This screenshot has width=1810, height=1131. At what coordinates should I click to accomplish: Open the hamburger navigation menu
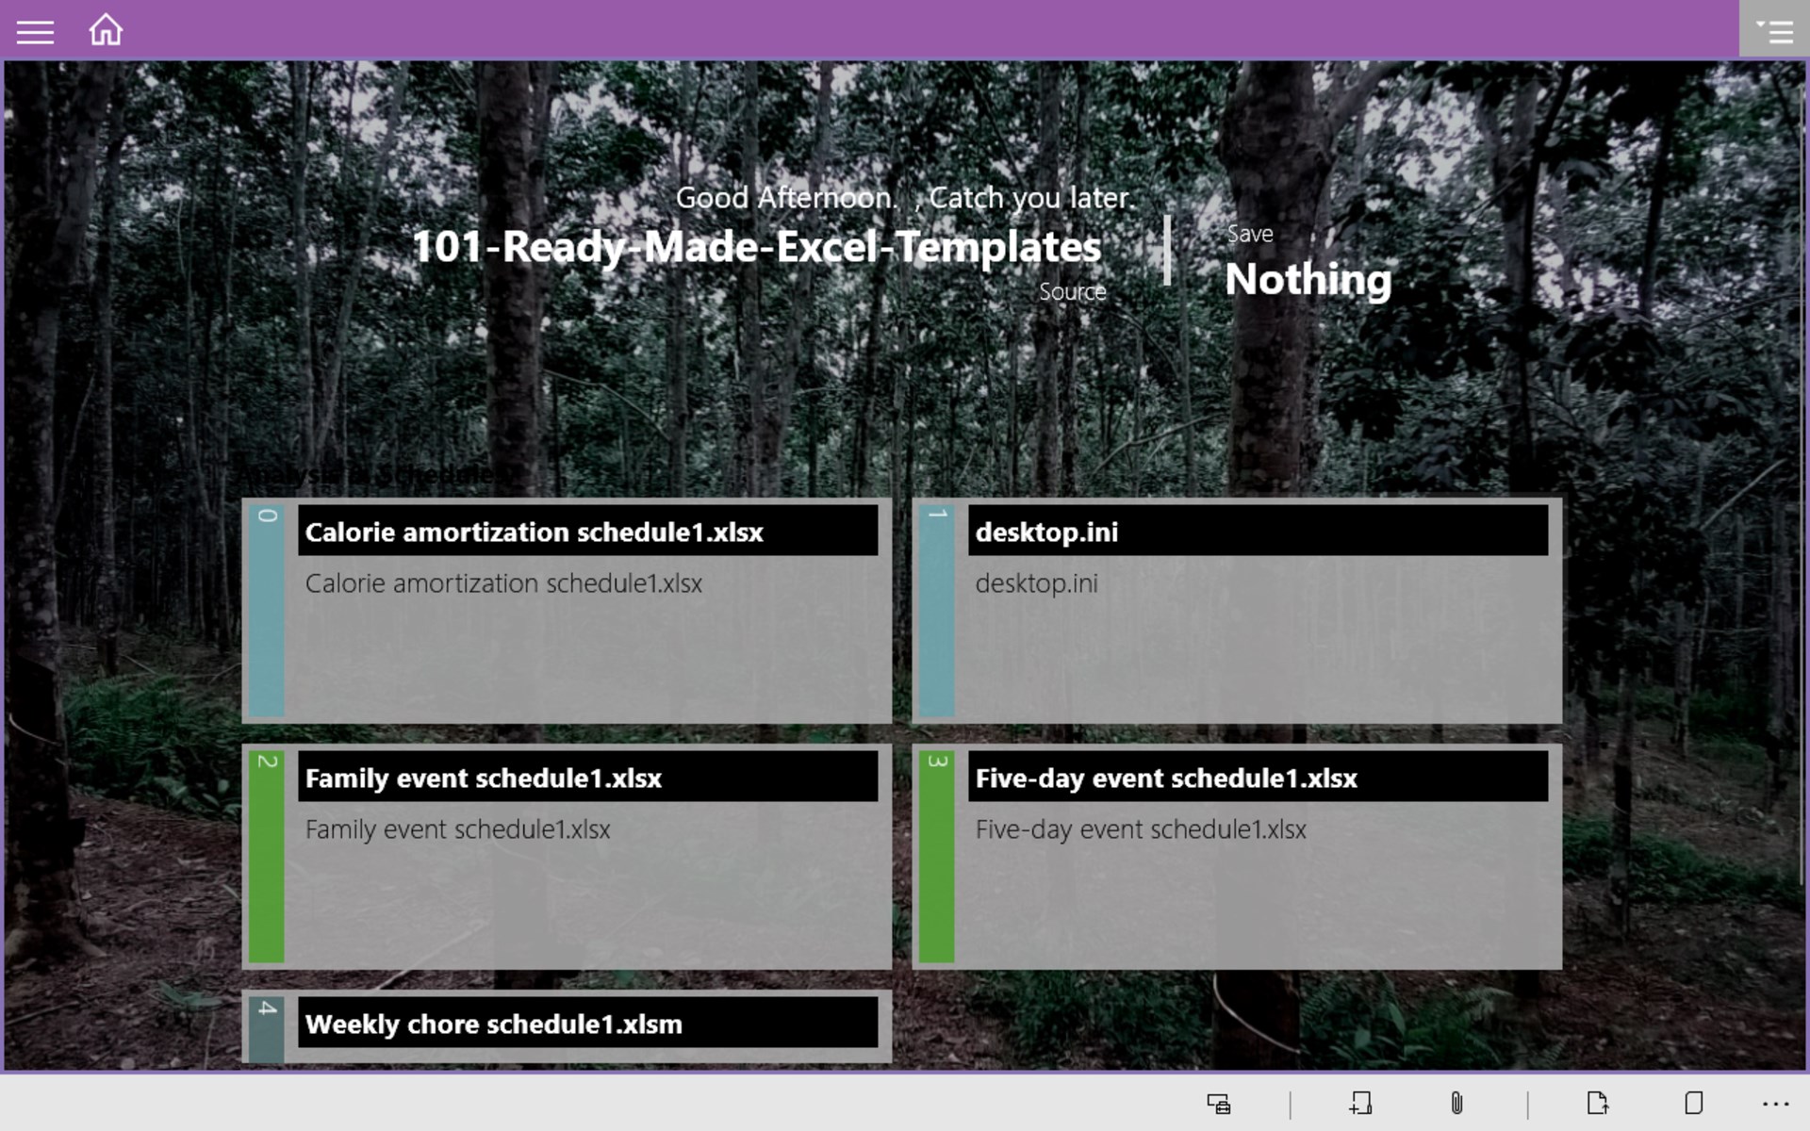coord(35,32)
